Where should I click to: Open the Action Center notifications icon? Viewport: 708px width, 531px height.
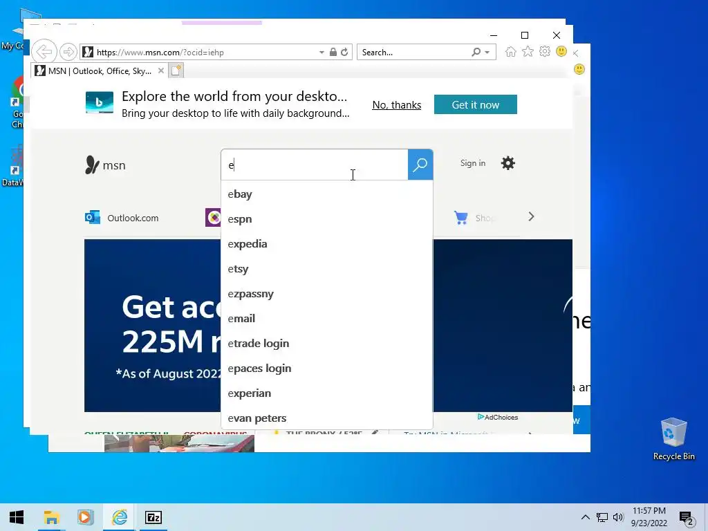[687, 519]
